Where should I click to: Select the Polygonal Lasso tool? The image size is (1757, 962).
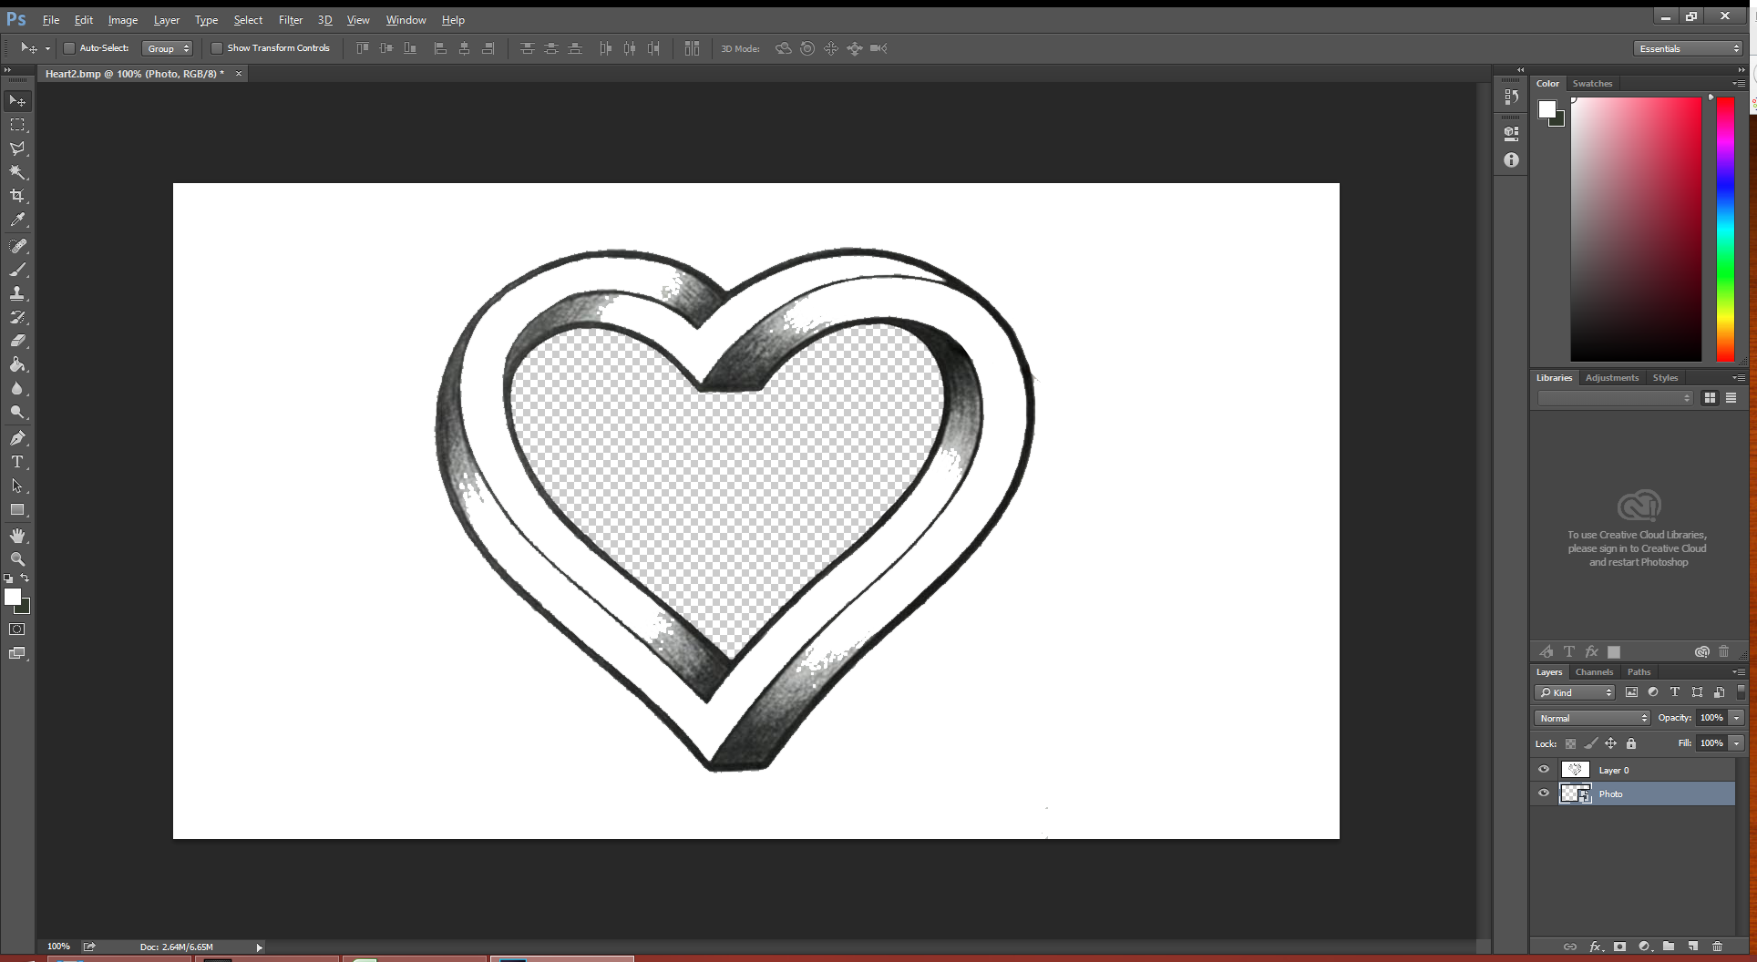tap(17, 148)
